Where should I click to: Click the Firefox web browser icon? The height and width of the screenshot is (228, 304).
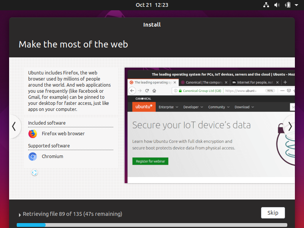tap(33, 134)
